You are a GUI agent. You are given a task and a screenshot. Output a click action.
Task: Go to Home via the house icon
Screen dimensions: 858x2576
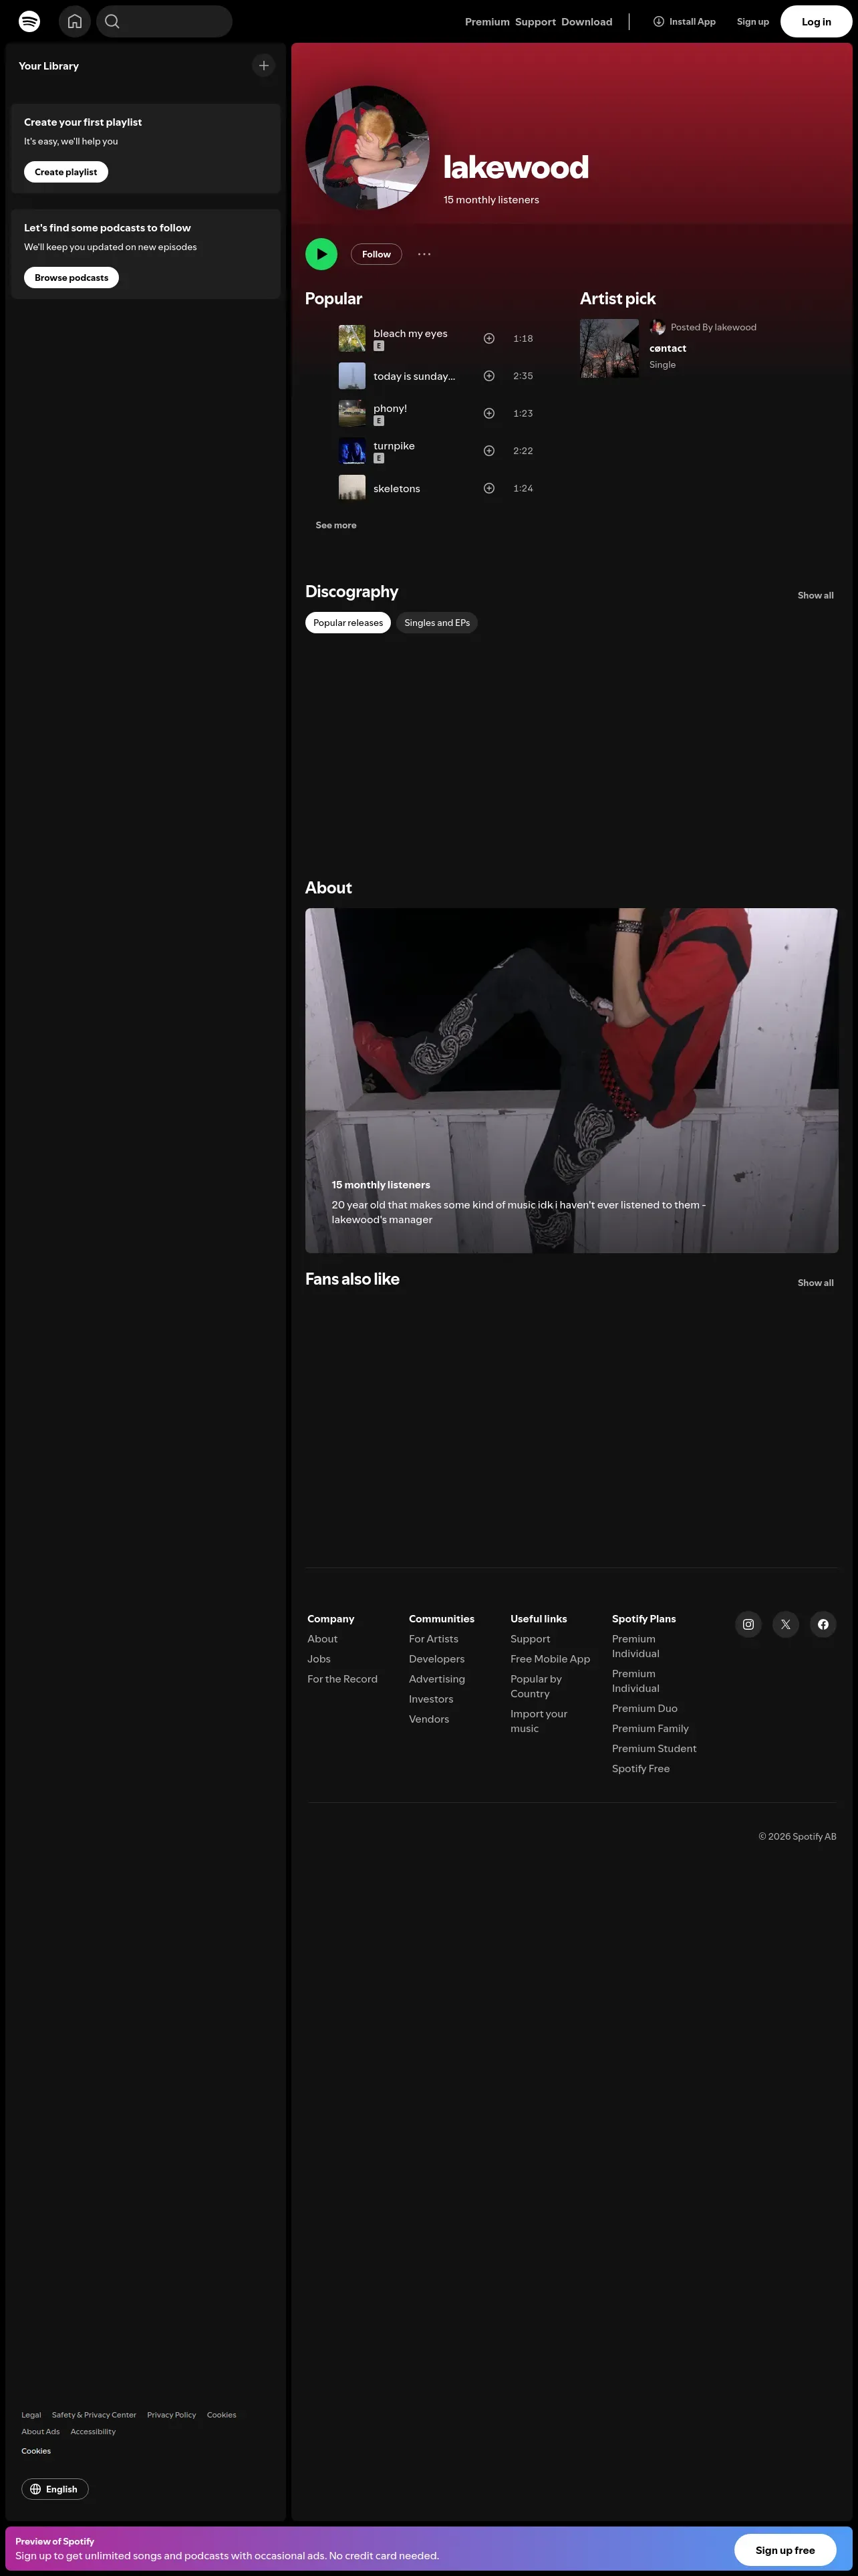click(75, 21)
